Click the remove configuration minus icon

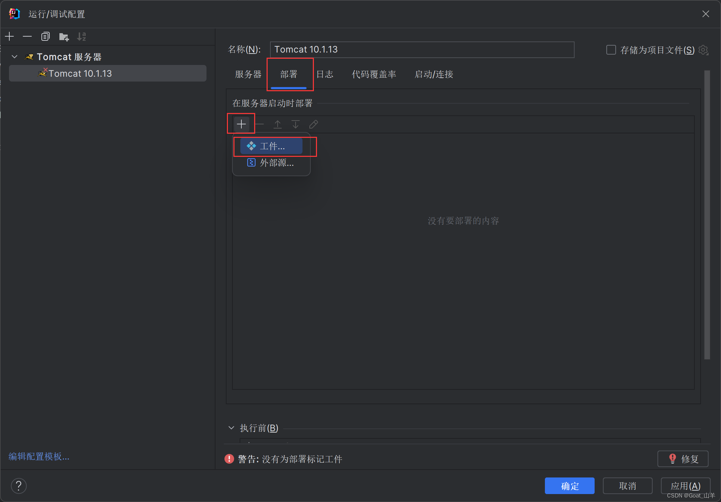[27, 36]
